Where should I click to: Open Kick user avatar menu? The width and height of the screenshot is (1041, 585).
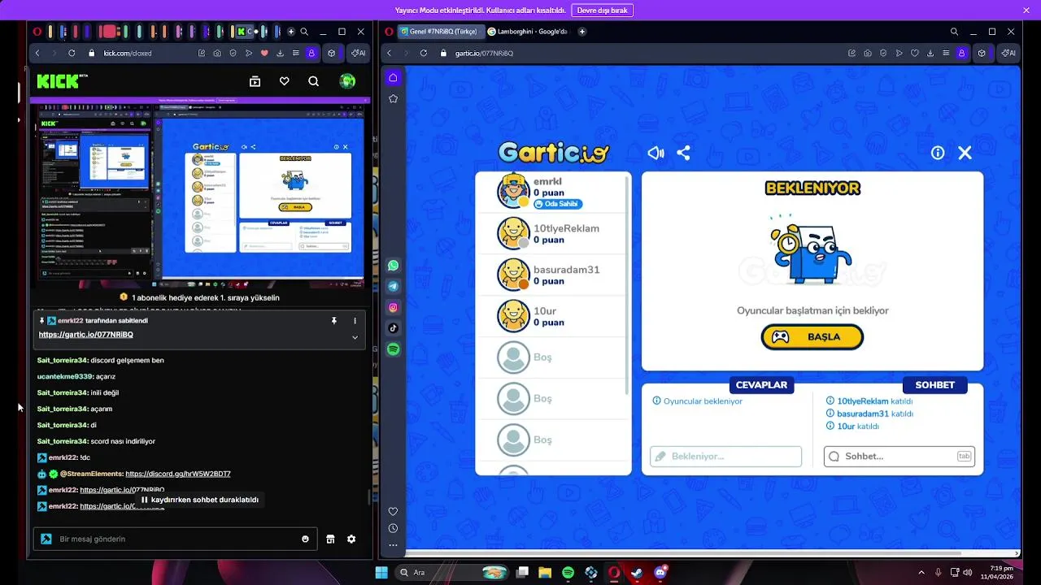[347, 81]
